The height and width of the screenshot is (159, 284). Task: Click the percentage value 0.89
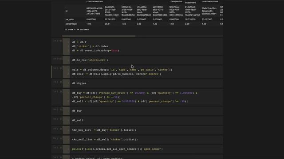(139, 24)
